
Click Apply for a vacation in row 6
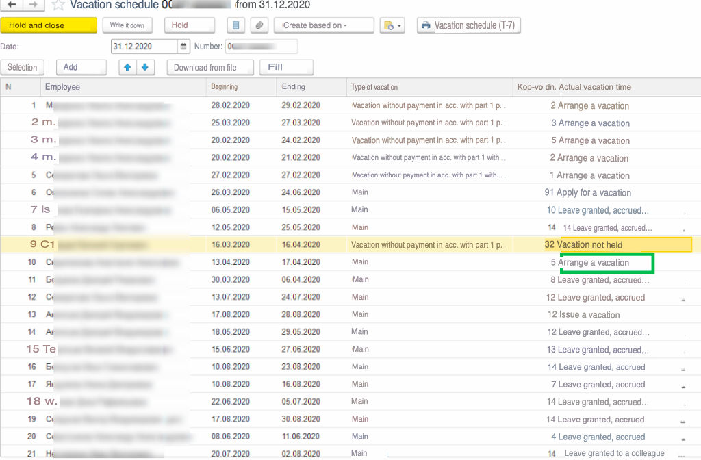coord(594,192)
